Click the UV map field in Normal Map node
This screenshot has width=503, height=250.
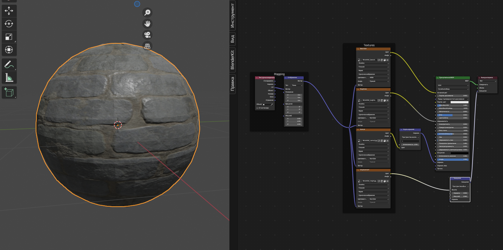click(410, 141)
